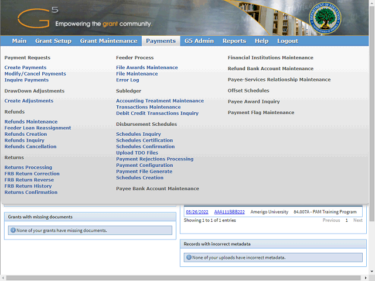Open Schedules Certification link
375x281 pixels.
[x=145, y=140]
